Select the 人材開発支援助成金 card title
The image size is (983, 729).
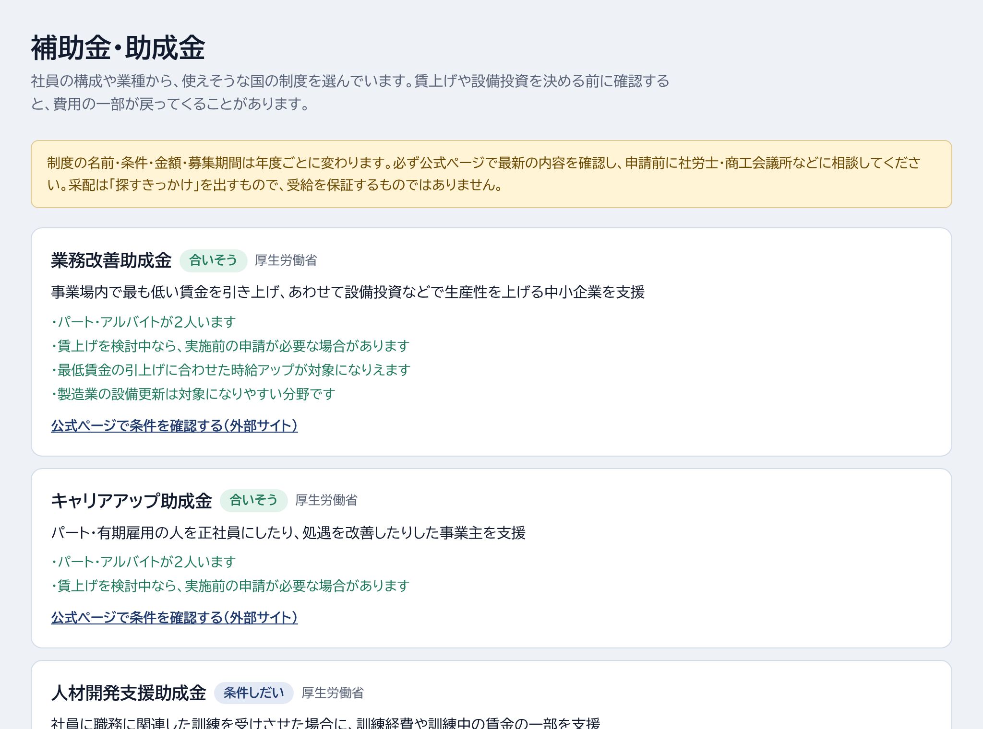tap(129, 693)
